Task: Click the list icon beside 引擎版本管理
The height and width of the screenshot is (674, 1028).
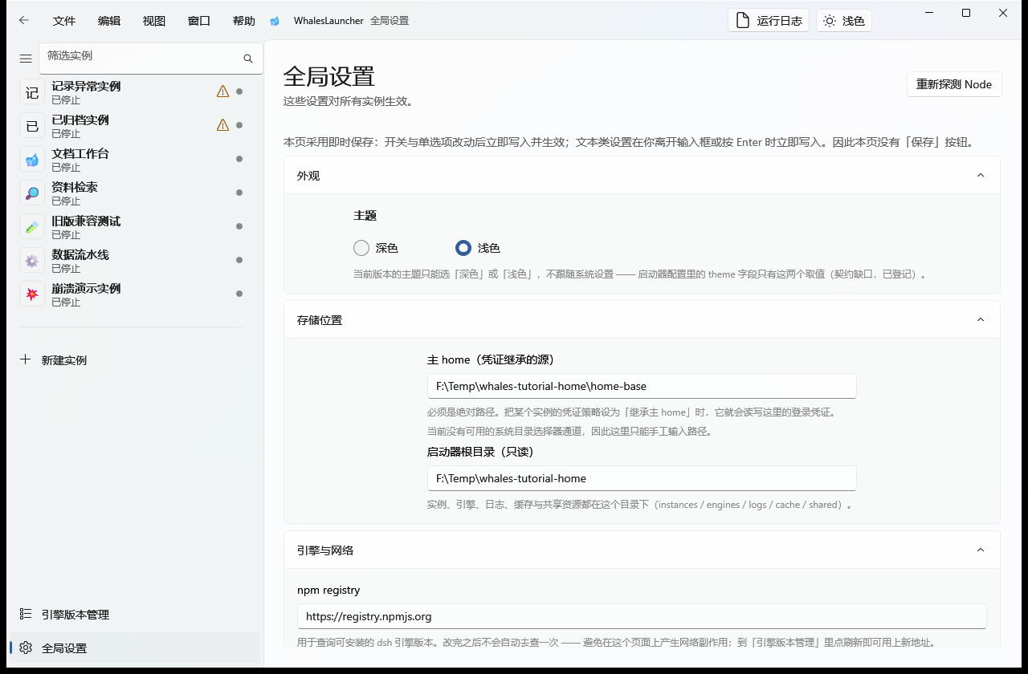Action: 26,614
